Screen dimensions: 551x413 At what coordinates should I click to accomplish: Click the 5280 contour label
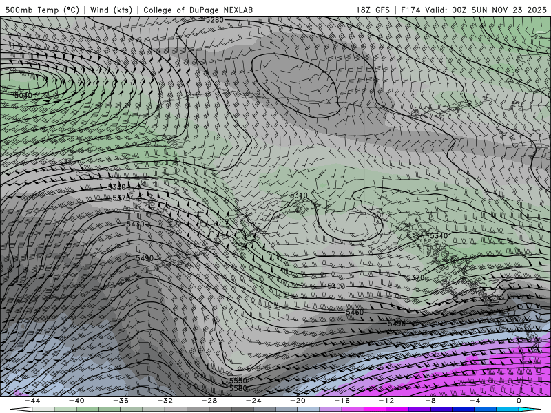[x=214, y=20]
